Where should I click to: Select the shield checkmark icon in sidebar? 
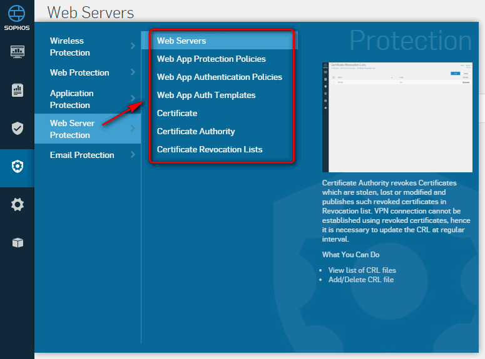click(x=18, y=128)
